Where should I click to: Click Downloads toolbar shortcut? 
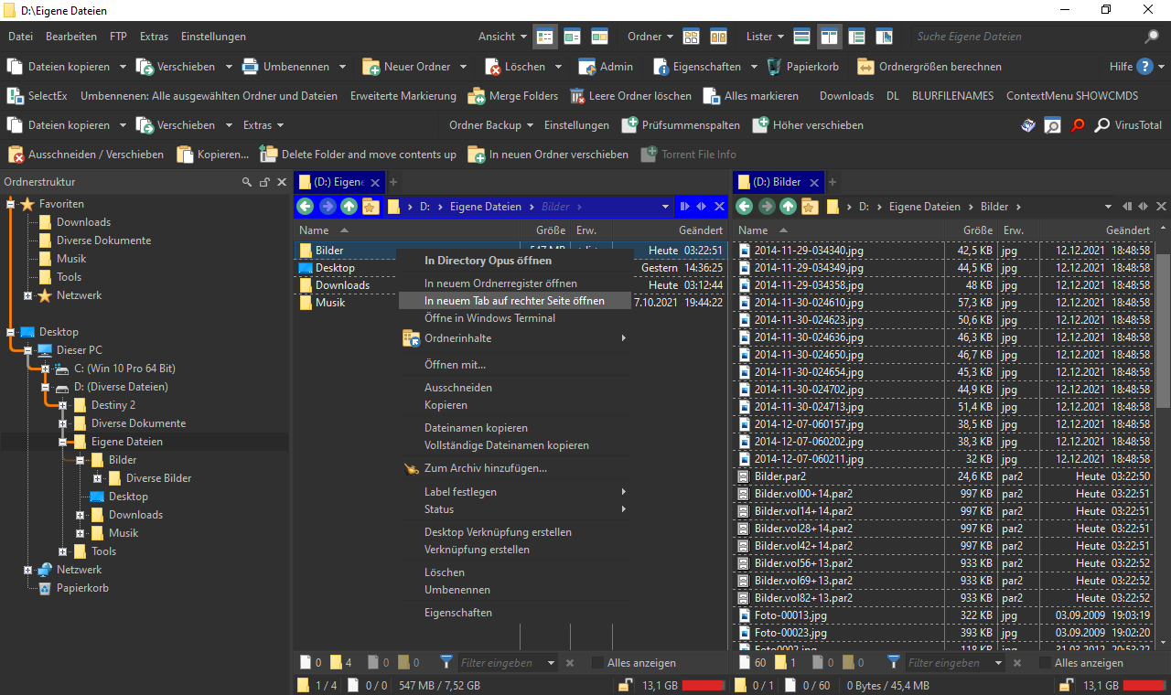(x=846, y=96)
